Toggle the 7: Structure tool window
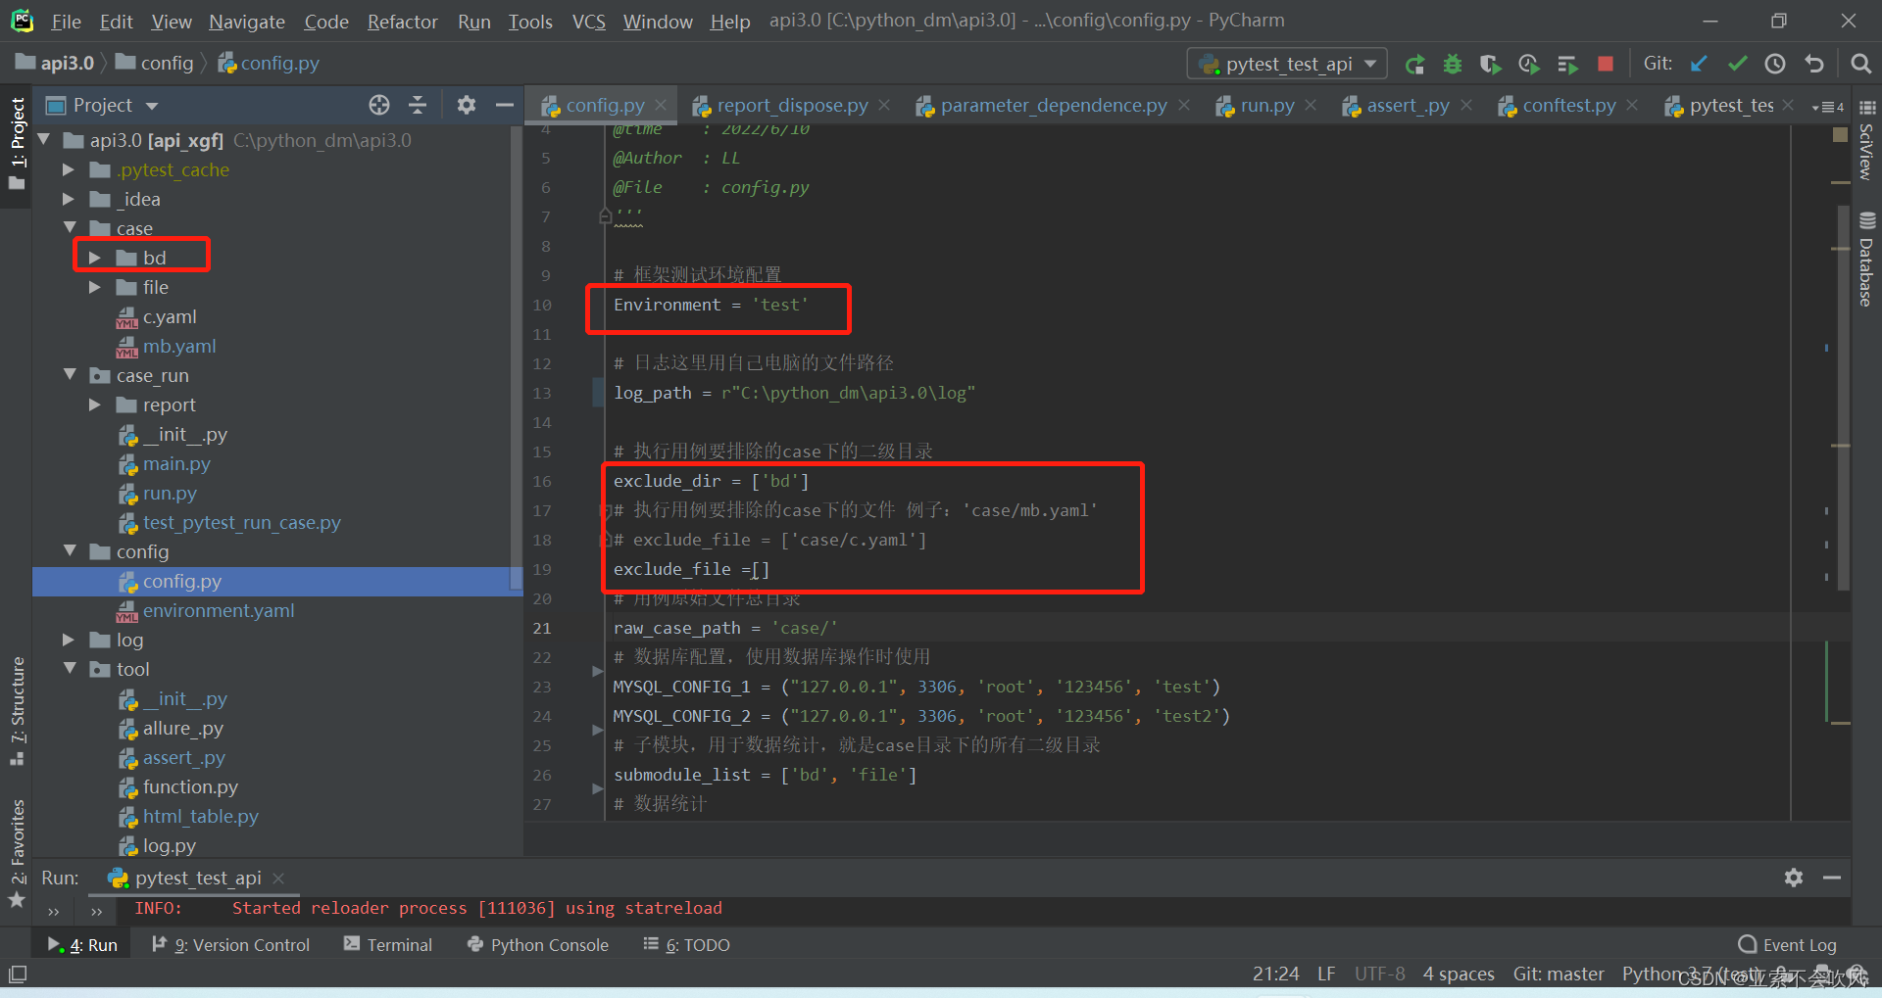 point(17,711)
